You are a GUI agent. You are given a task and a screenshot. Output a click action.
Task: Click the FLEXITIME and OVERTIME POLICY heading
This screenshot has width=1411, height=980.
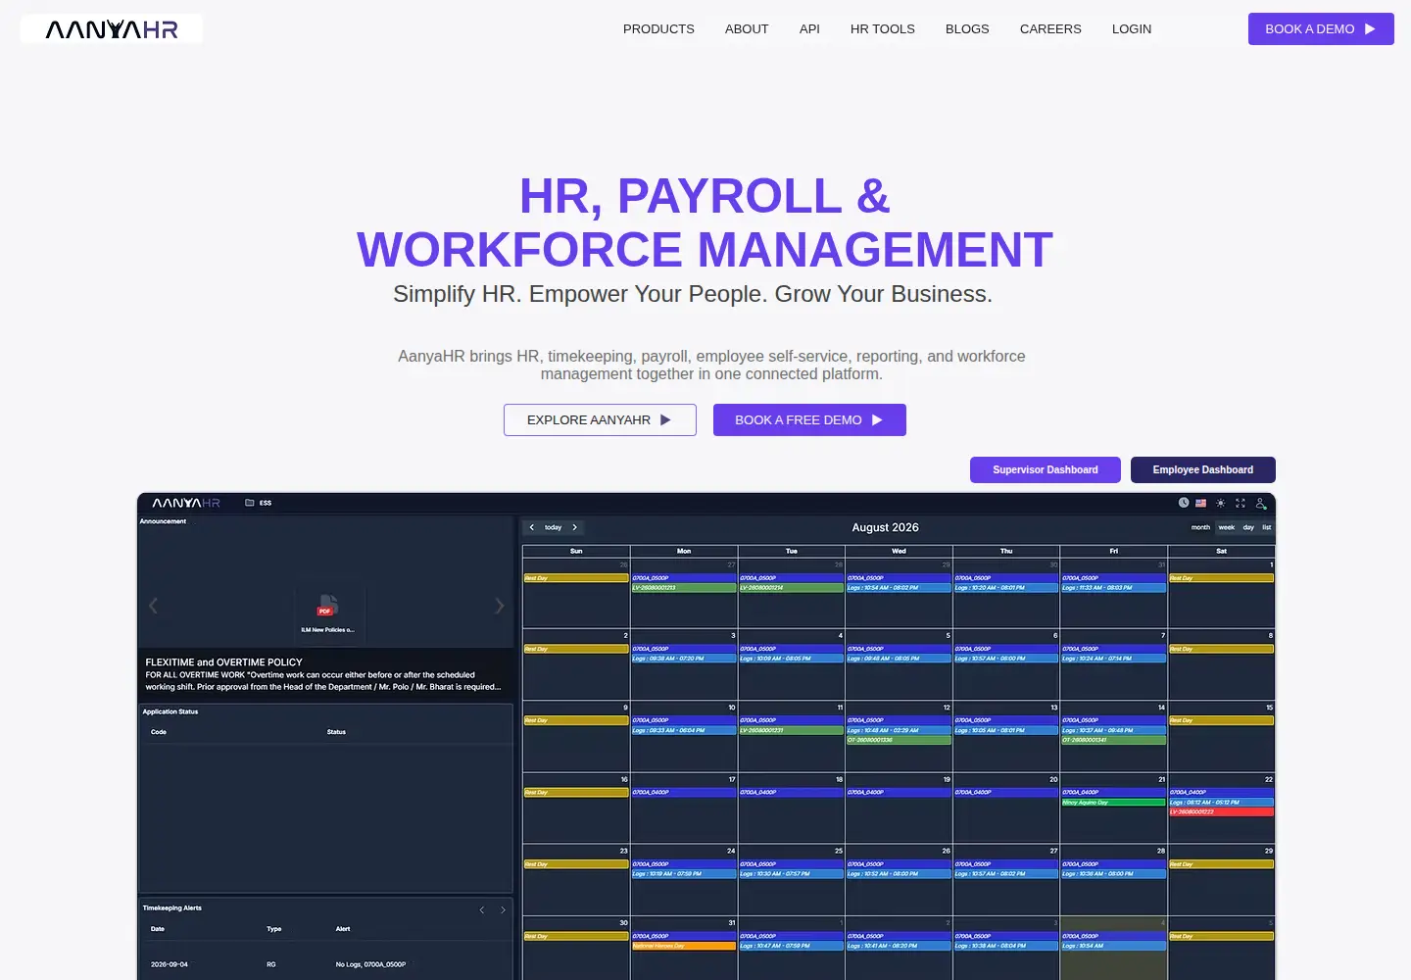224,662
